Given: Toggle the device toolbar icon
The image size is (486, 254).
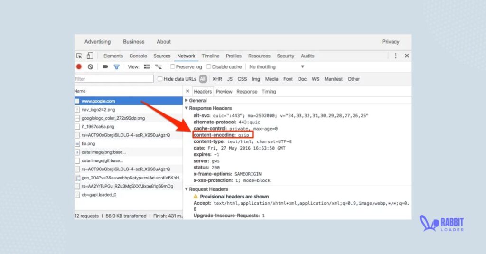Looking at the screenshot, I should [x=90, y=56].
